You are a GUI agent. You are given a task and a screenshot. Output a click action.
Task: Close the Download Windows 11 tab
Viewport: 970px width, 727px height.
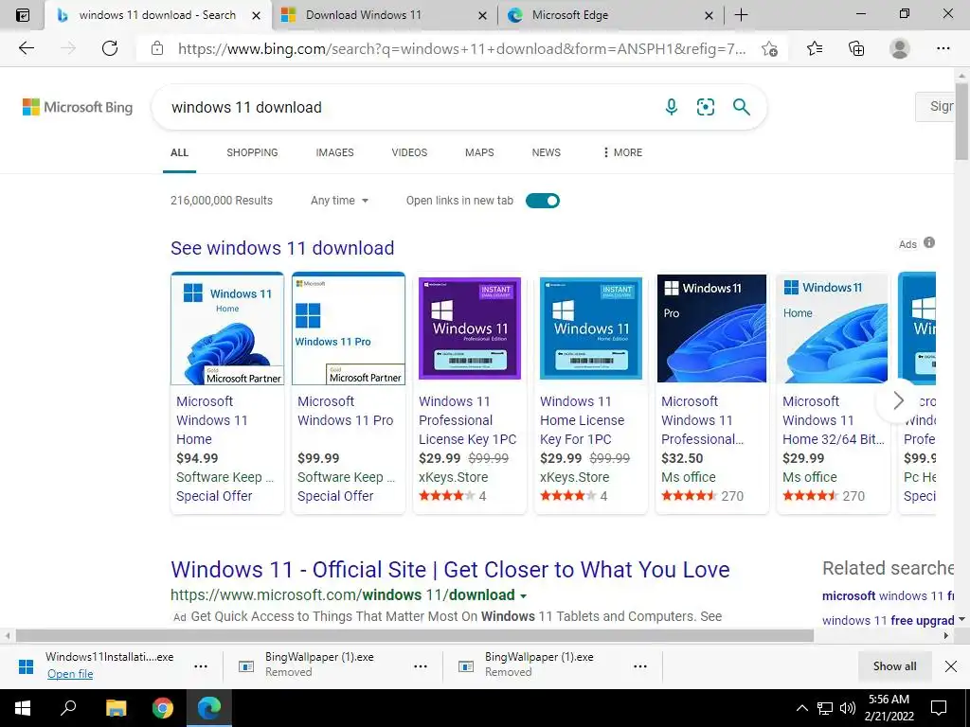tap(482, 15)
